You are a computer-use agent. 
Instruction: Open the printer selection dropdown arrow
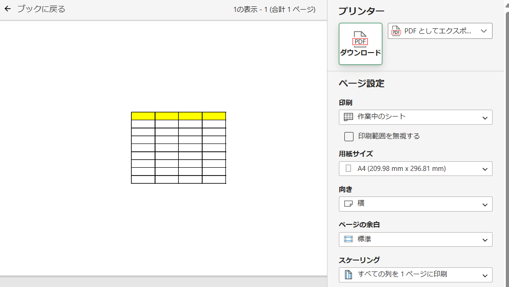484,31
